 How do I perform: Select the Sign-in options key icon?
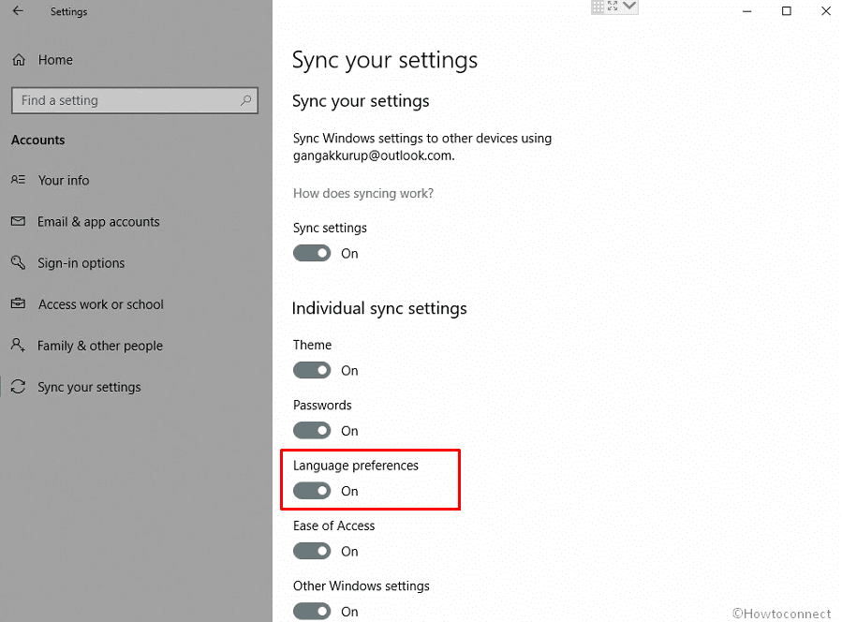tap(19, 262)
